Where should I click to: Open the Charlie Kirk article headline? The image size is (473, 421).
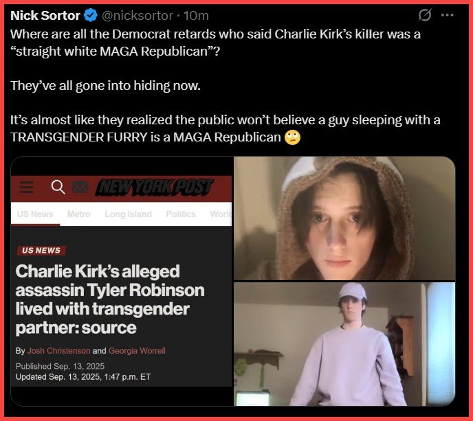tap(102, 299)
